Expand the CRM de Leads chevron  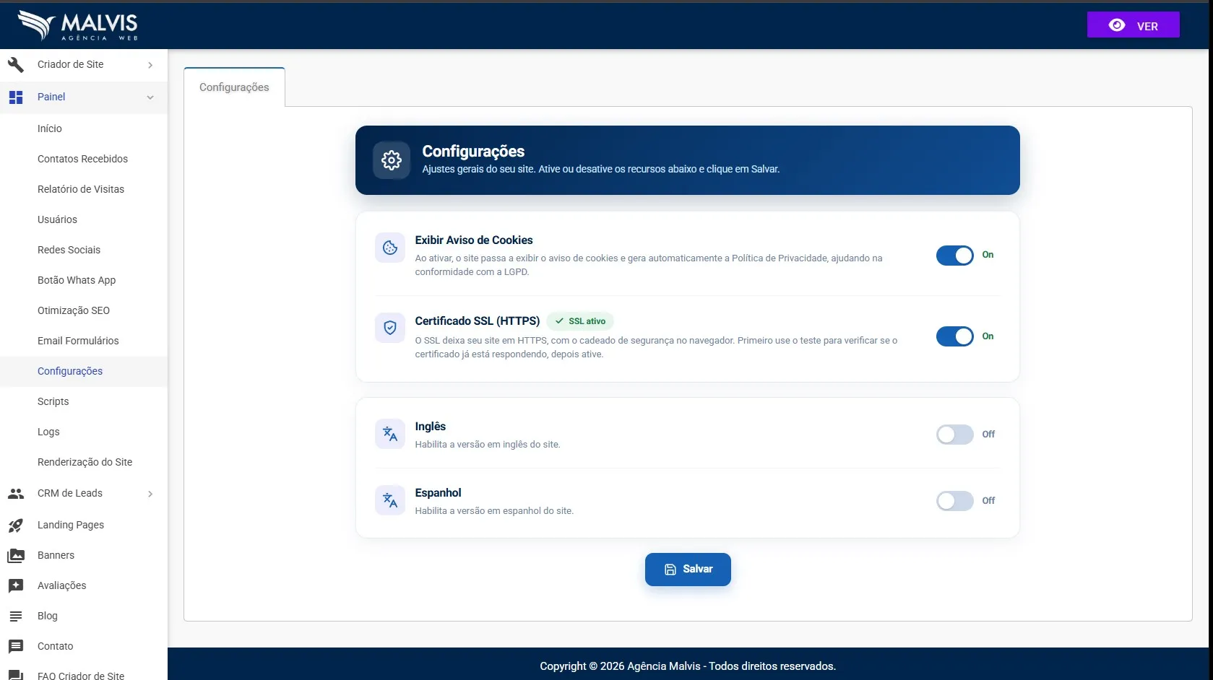click(150, 494)
